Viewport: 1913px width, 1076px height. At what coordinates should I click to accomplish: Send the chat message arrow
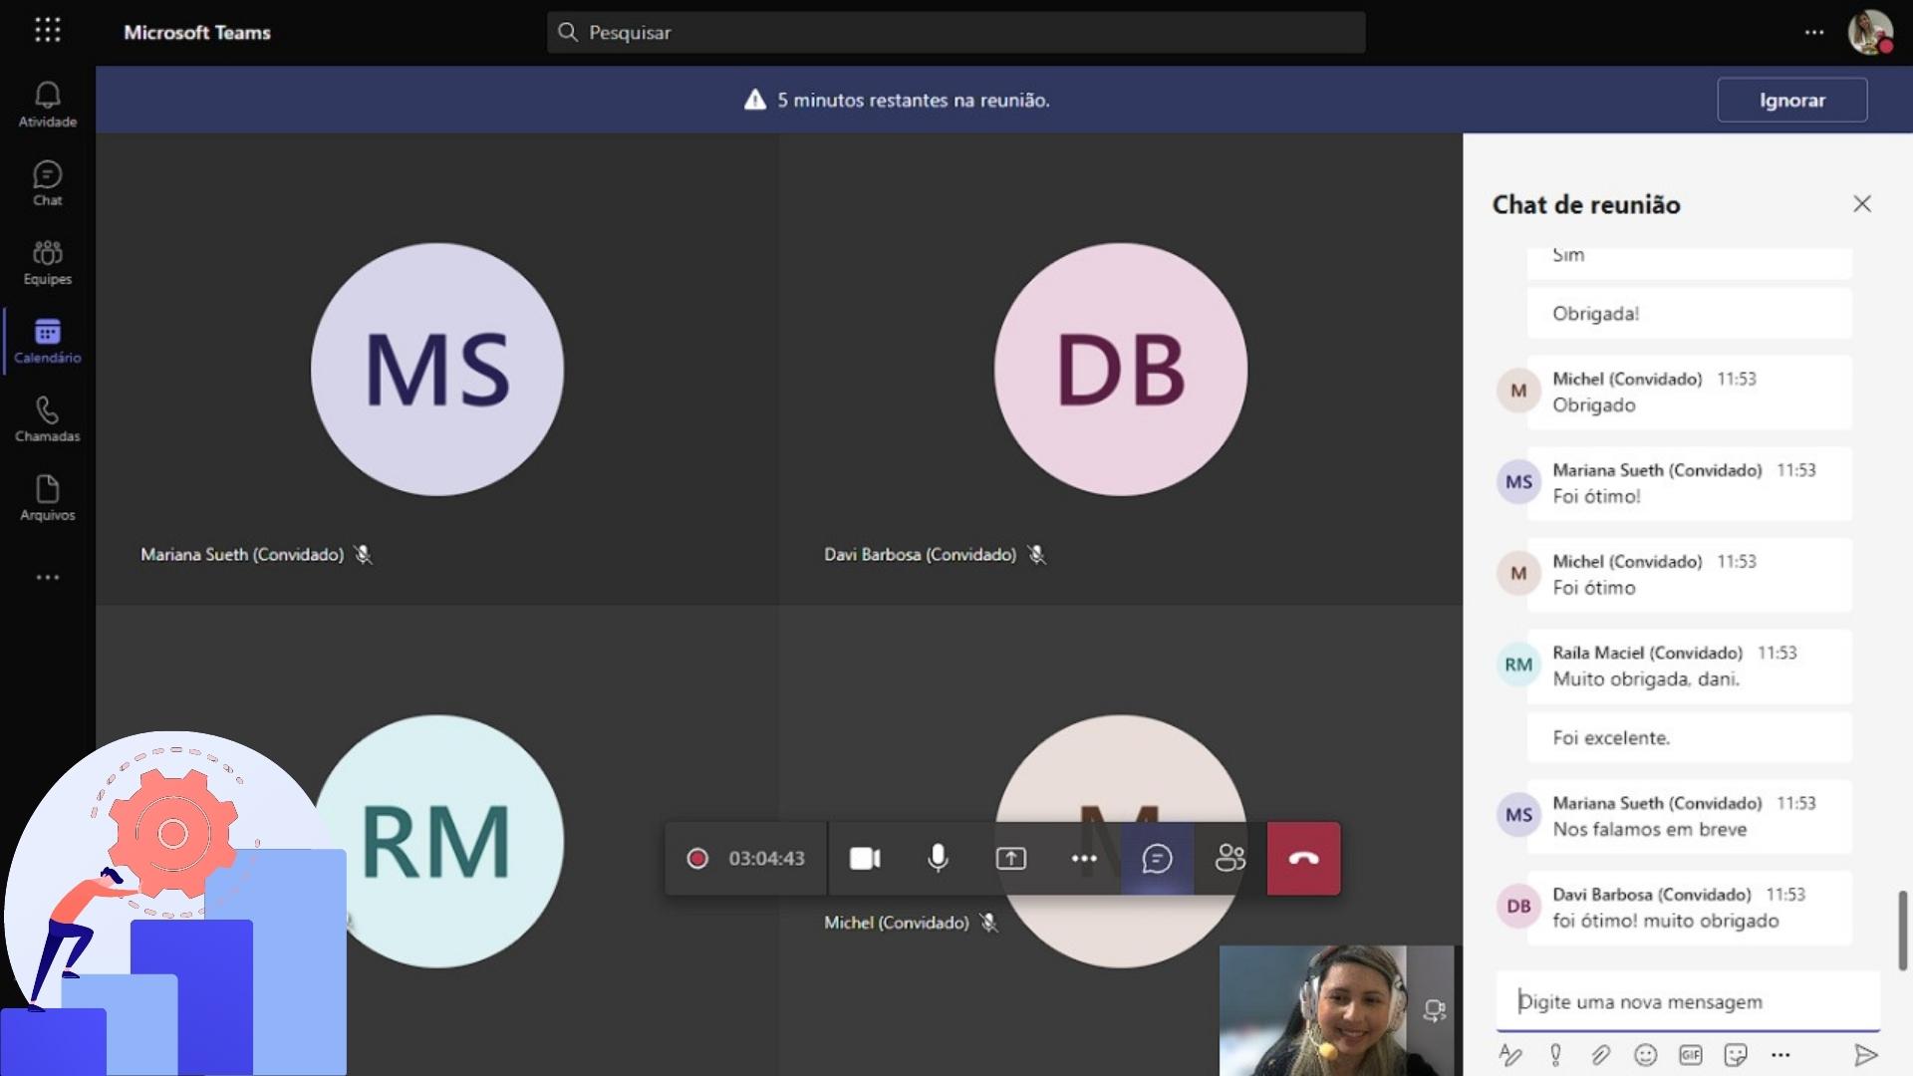(x=1865, y=1054)
